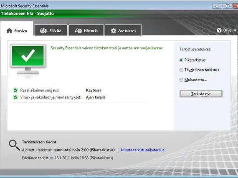Click the question mark help icon
Image resolution: width=238 pixels, height=178 pixels.
click(x=219, y=30)
